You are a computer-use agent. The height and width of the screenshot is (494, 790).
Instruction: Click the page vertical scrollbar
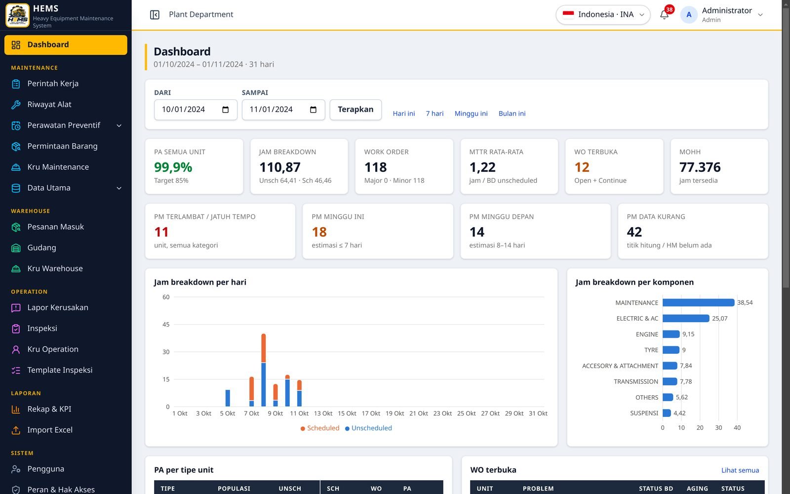786,148
